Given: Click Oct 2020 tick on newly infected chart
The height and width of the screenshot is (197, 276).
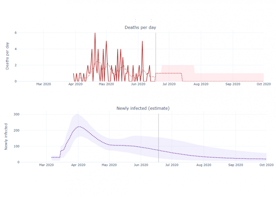Looking at the screenshot, I should pos(266,165).
